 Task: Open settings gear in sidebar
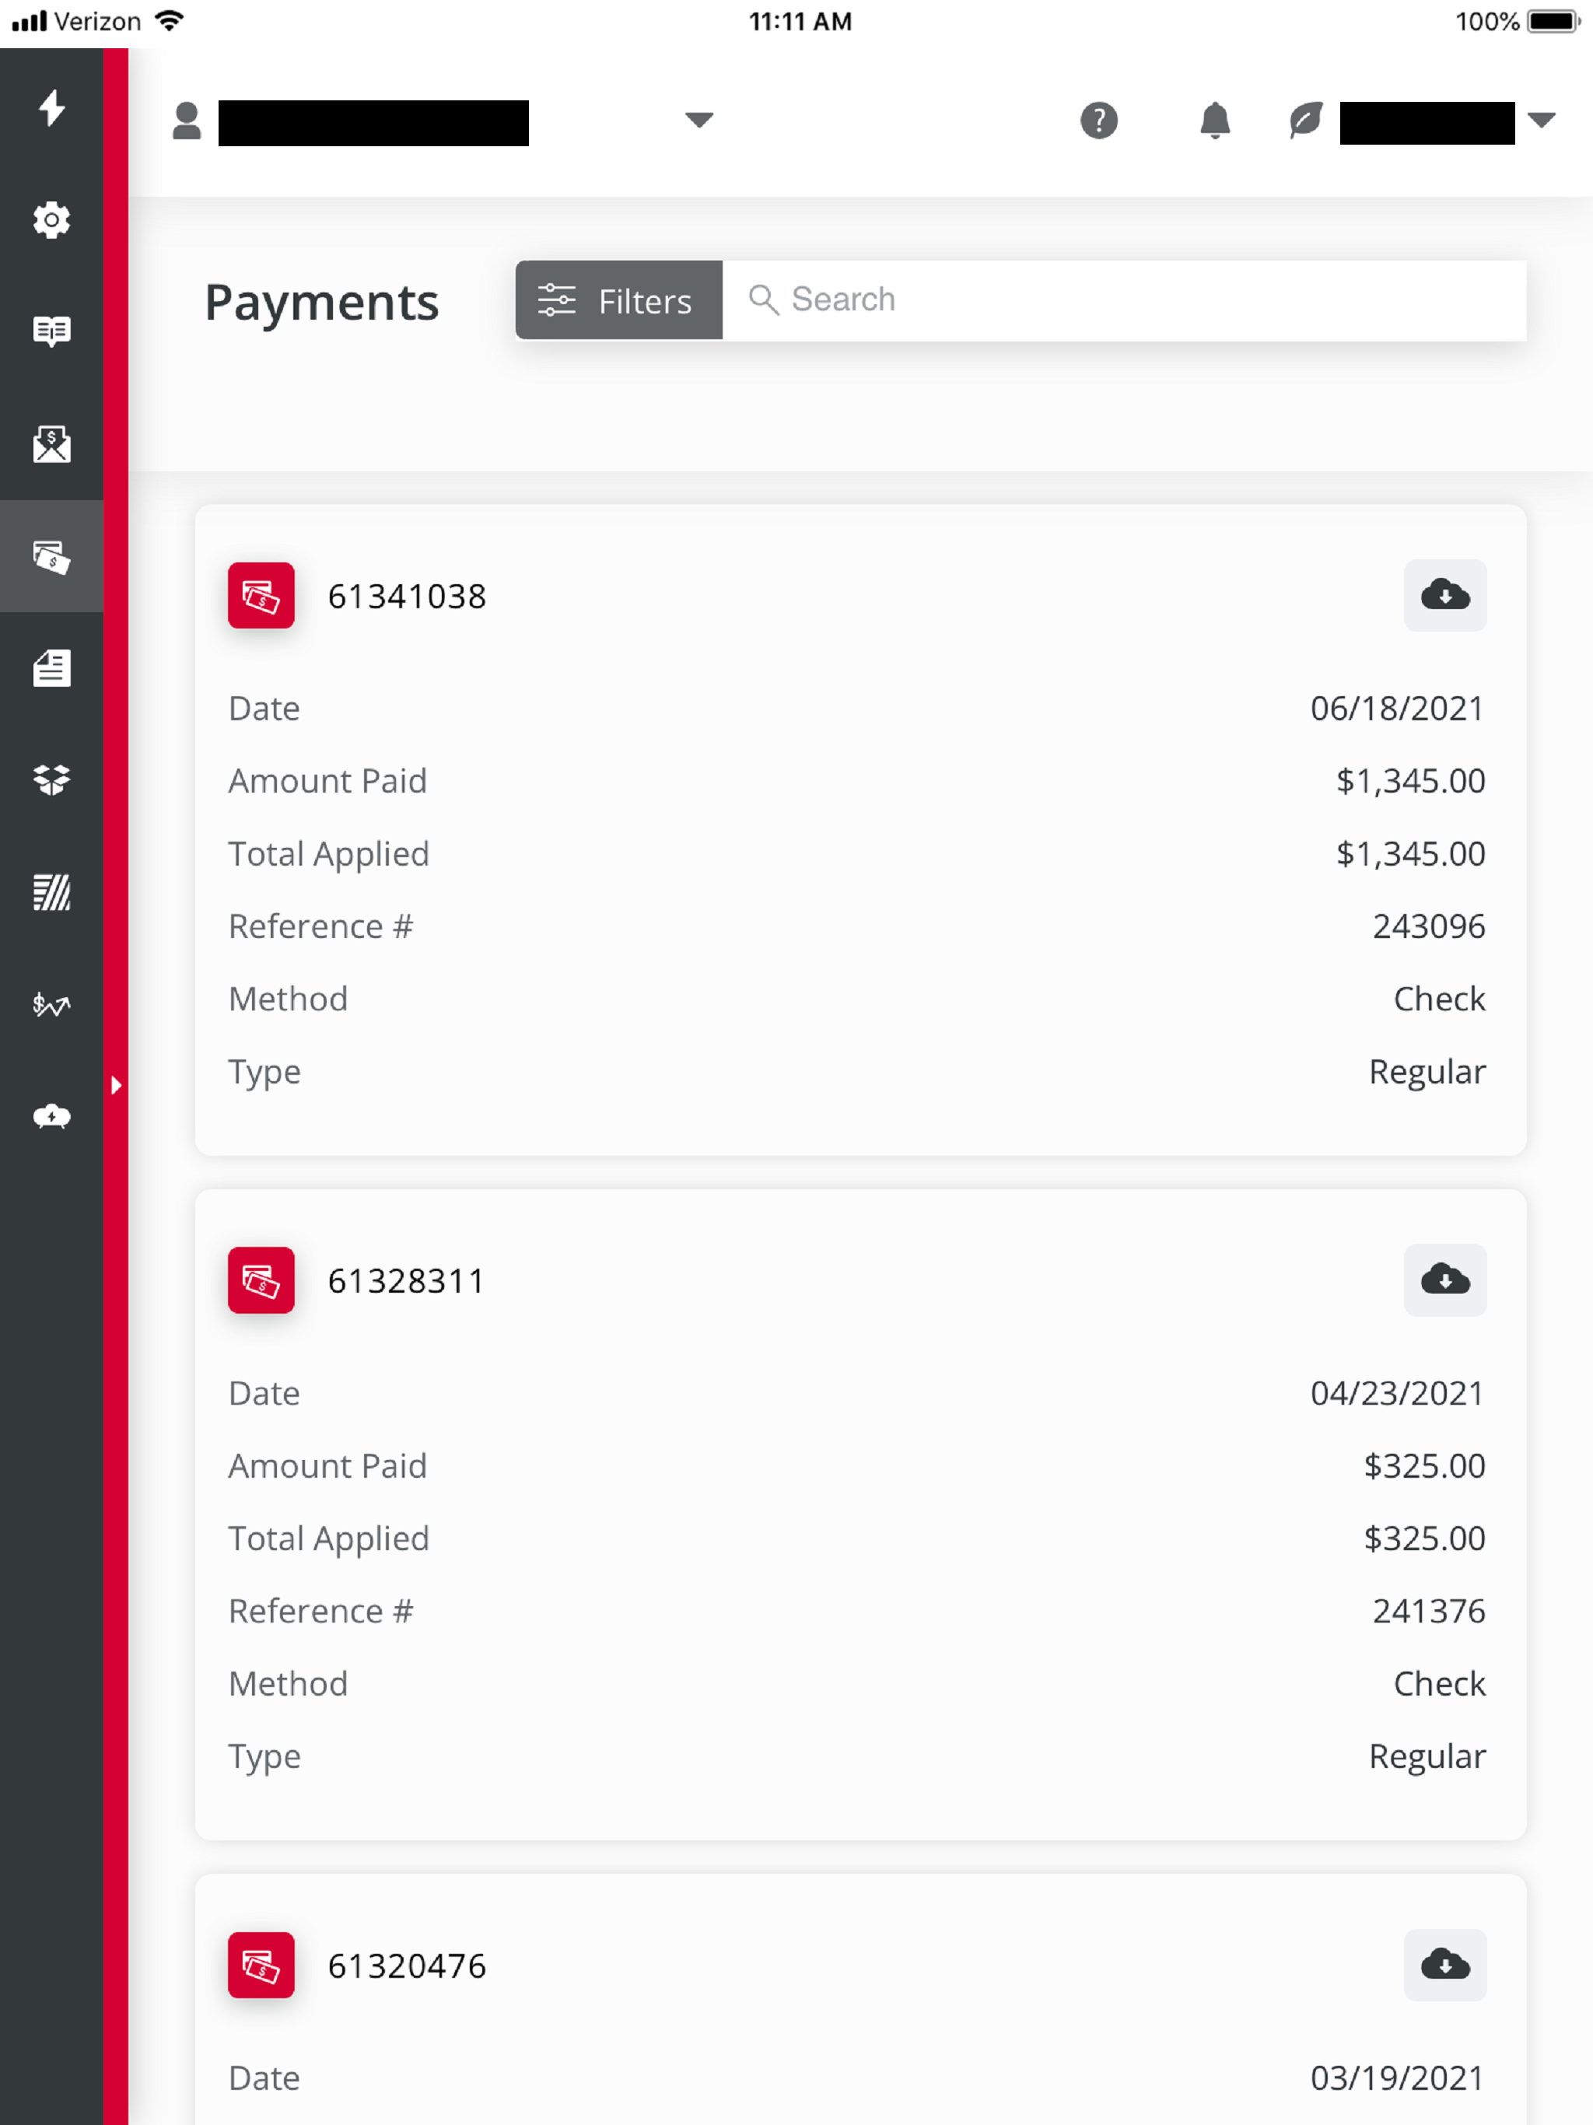click(x=52, y=220)
